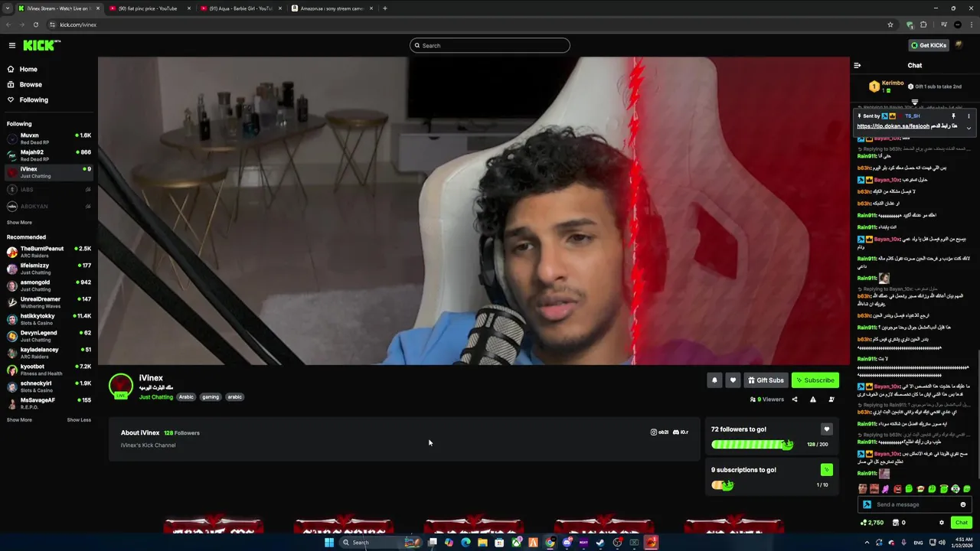Focus the Kick search field
The height and width of the screenshot is (551, 980).
click(490, 45)
